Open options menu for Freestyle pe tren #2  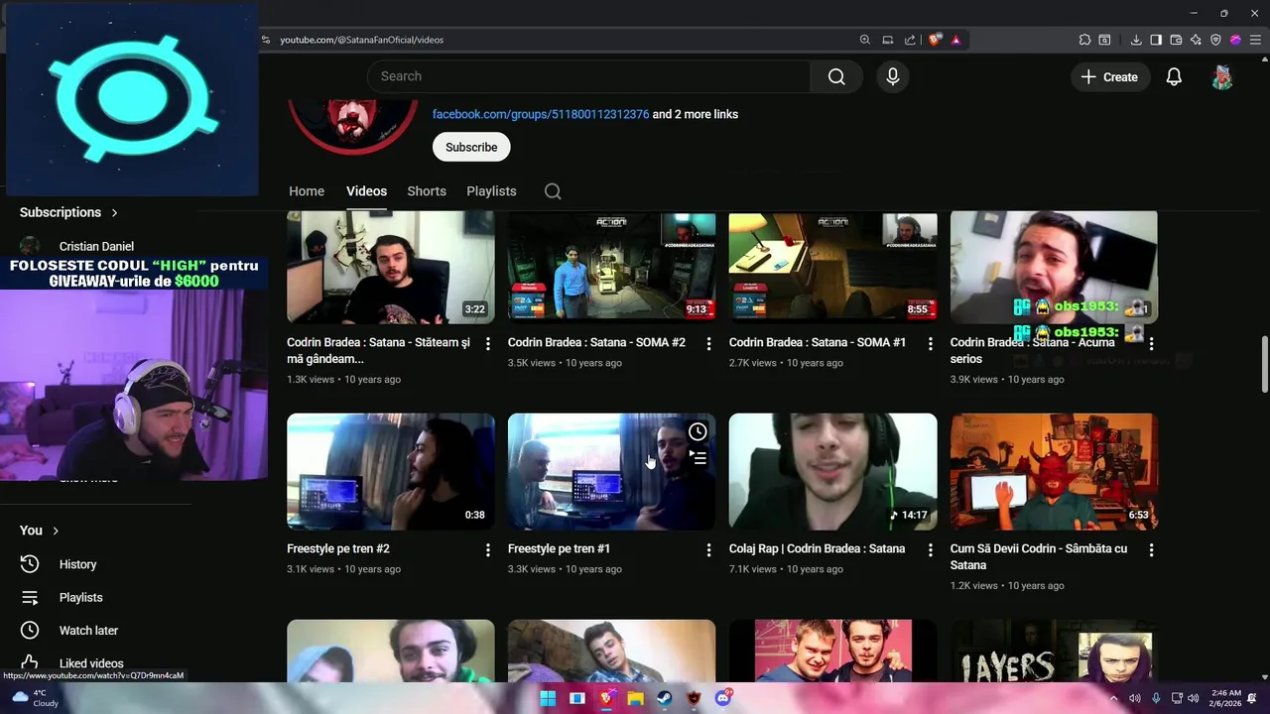(x=487, y=549)
